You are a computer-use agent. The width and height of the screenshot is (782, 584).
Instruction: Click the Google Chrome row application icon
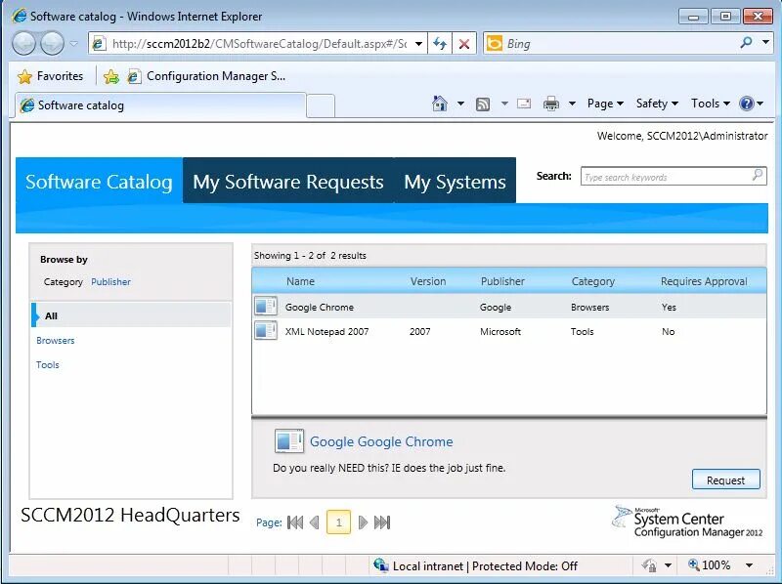pos(266,306)
